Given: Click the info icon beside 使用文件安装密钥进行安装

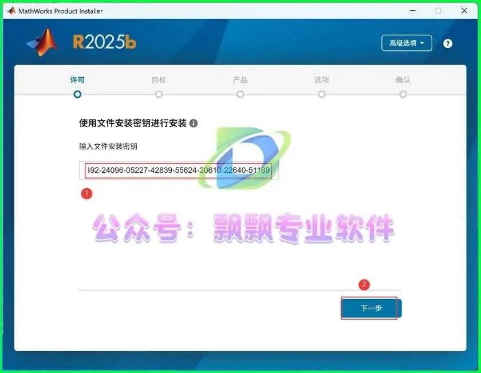Looking at the screenshot, I should [x=194, y=123].
